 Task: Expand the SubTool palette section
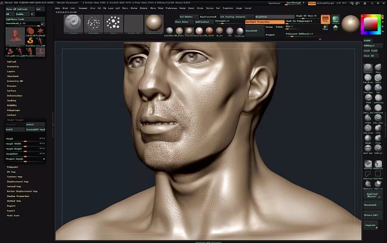[11, 62]
